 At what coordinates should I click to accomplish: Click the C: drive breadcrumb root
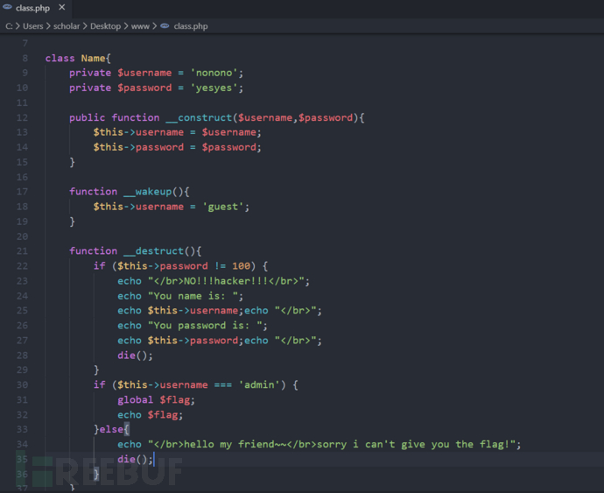(9, 26)
